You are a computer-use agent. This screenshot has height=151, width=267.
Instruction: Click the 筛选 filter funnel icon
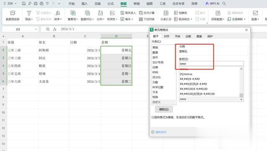point(29,13)
